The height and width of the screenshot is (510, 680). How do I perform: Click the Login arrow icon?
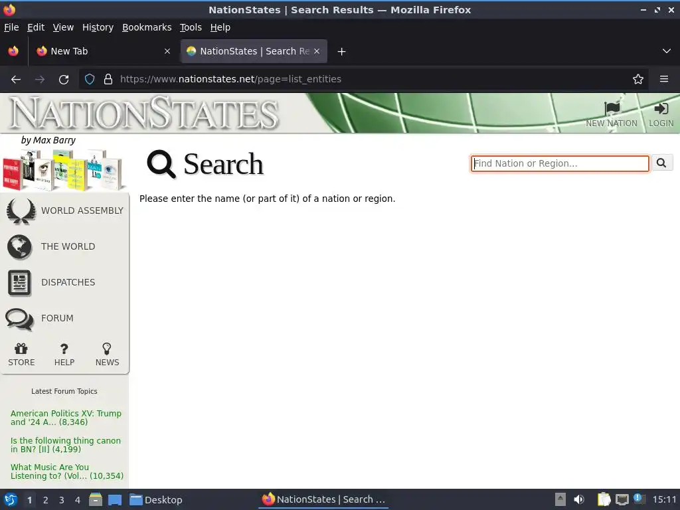click(x=661, y=108)
